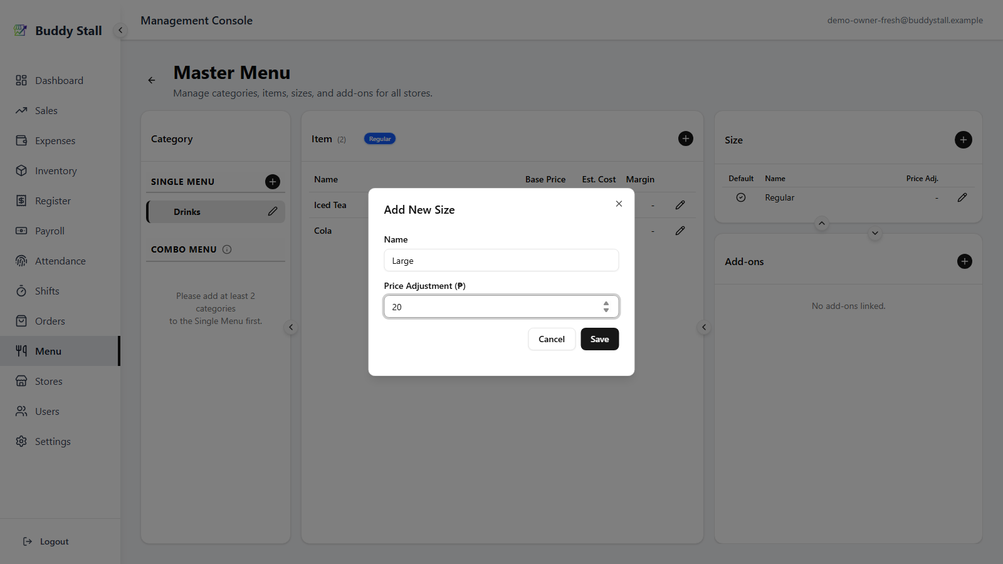The height and width of the screenshot is (564, 1003).
Task: Select the Drinks category
Action: 216,212
